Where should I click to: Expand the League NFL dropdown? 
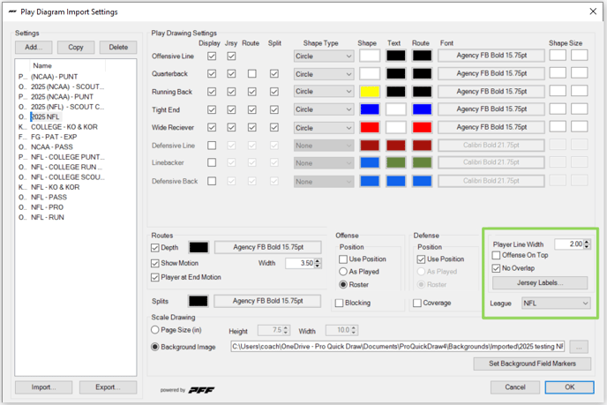point(556,304)
